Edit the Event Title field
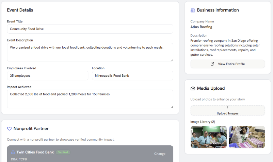The width and height of the screenshot is (273, 162). click(x=90, y=29)
